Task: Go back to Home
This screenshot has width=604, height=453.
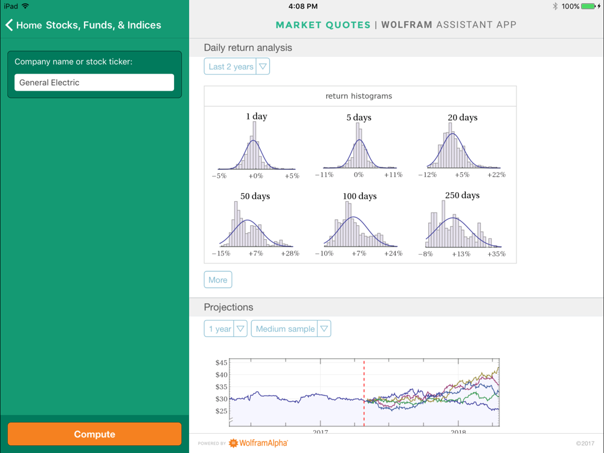Action: click(29, 25)
